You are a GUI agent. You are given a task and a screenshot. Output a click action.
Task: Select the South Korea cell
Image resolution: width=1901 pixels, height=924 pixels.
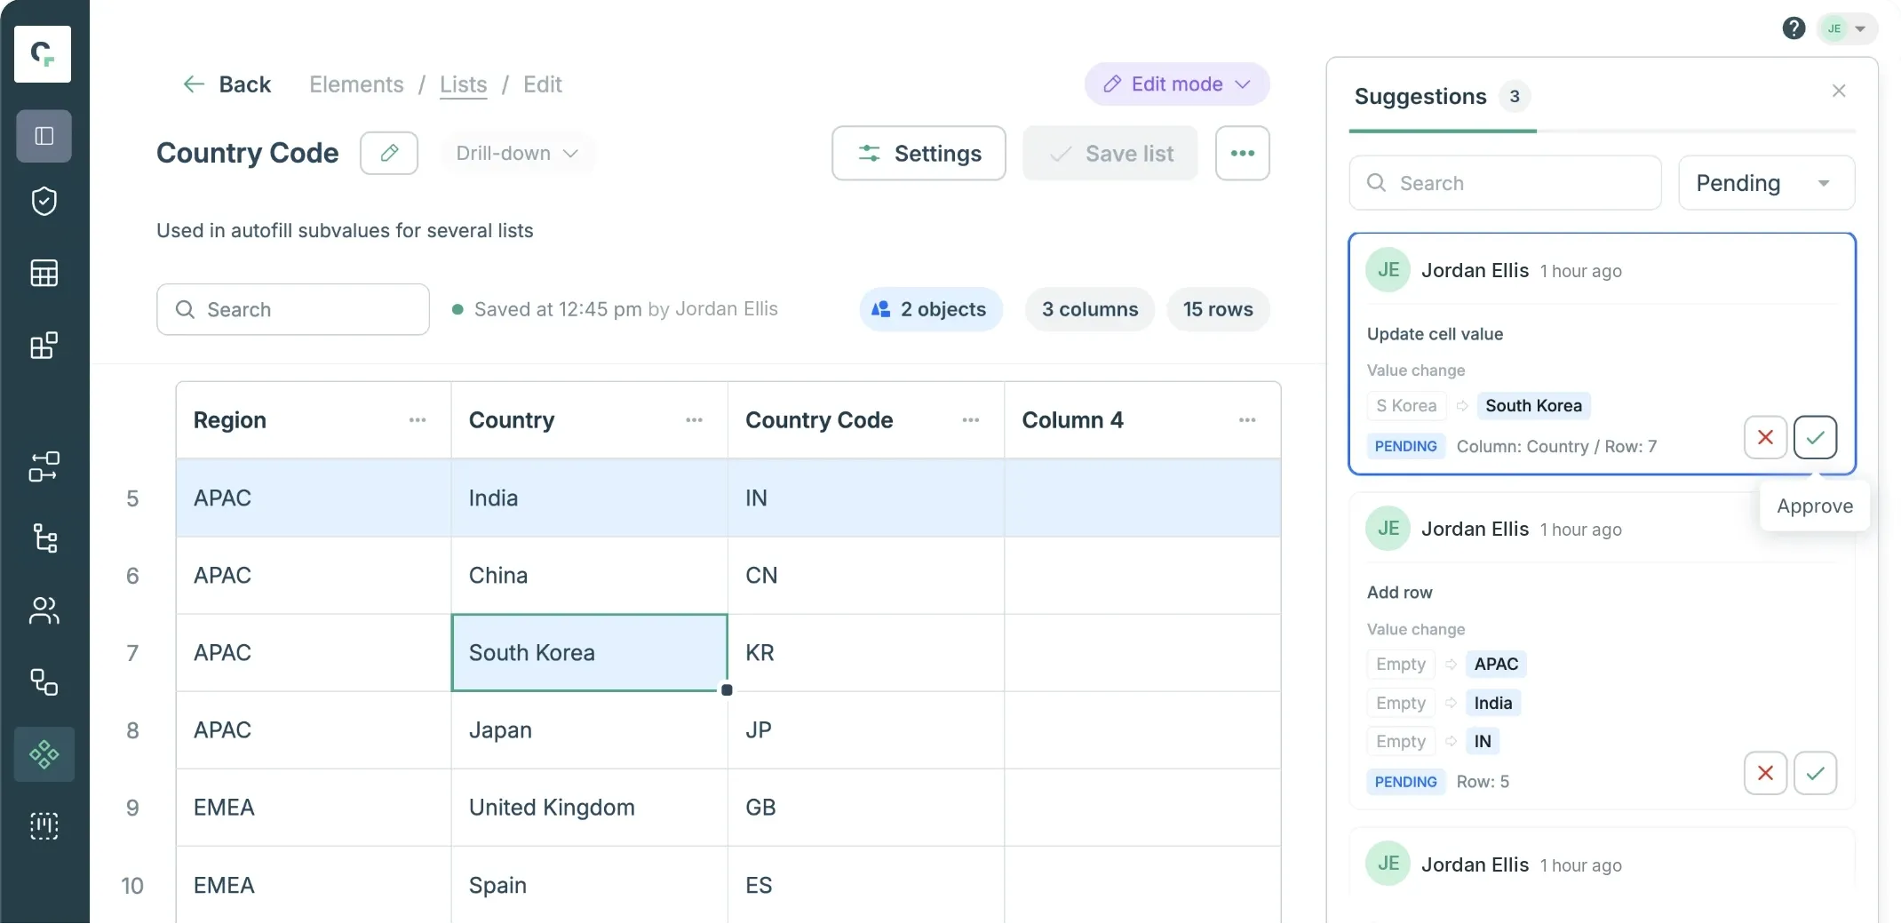(x=589, y=652)
